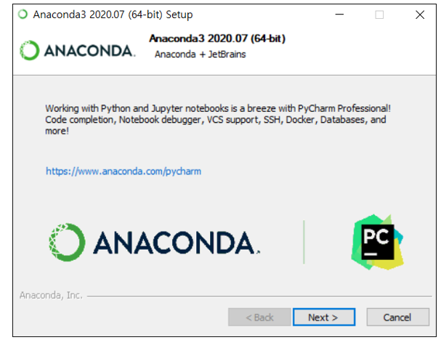Click the disabled < Back button
The height and width of the screenshot is (340, 441).
pyautogui.click(x=259, y=317)
